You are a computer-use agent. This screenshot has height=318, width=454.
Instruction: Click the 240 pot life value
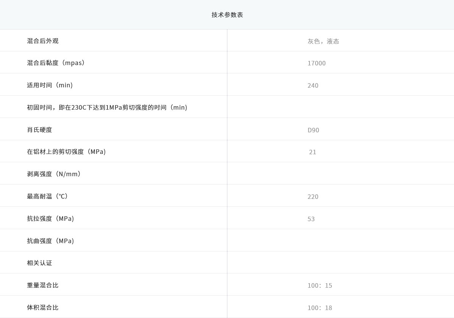tap(313, 85)
